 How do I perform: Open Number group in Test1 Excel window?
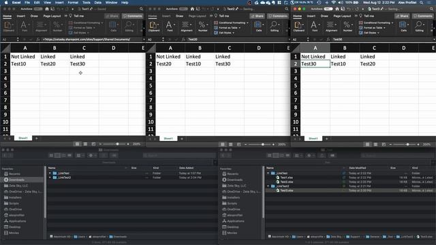point(57,27)
